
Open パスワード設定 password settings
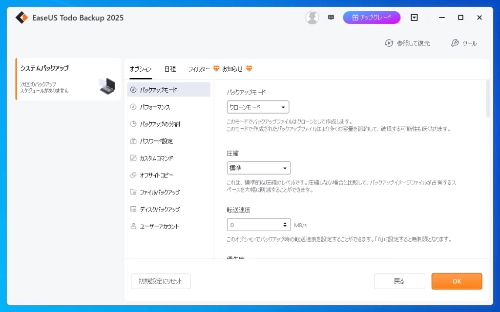click(156, 141)
